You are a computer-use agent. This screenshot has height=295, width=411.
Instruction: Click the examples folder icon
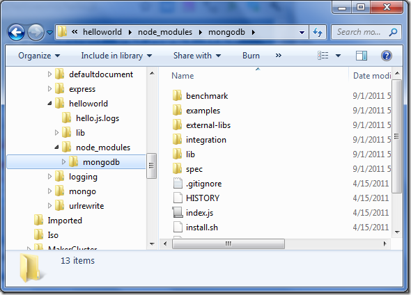[x=178, y=111]
